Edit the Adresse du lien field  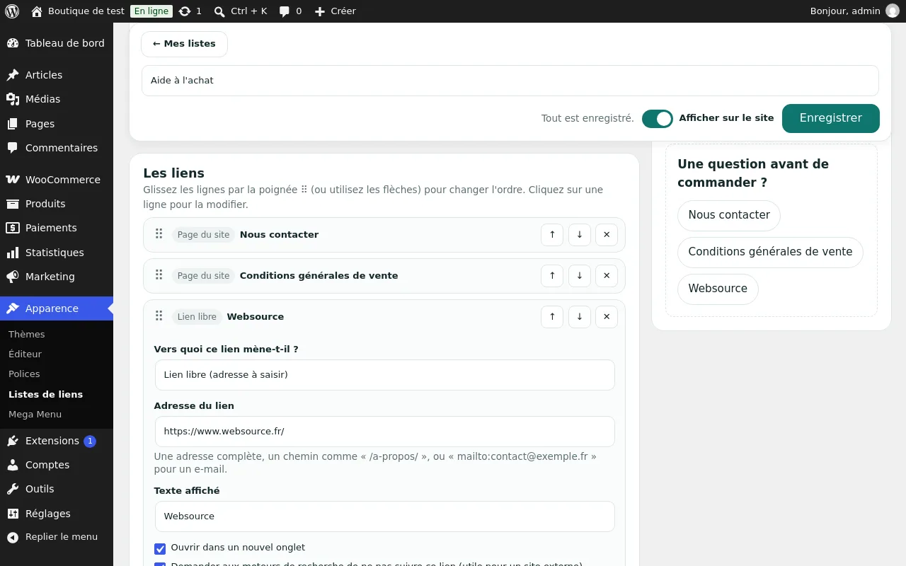point(384,432)
